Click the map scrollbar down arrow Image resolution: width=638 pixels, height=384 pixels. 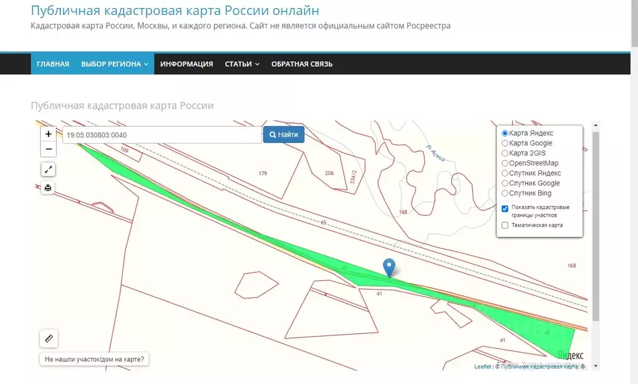pos(596,366)
